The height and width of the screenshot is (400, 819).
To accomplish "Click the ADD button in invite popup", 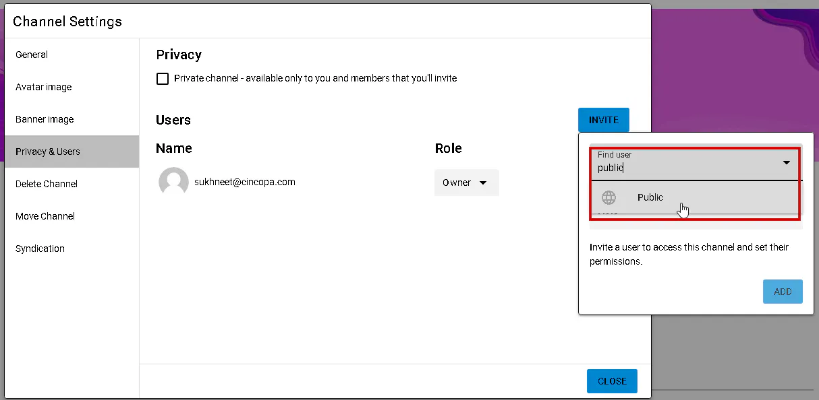I will click(x=783, y=292).
